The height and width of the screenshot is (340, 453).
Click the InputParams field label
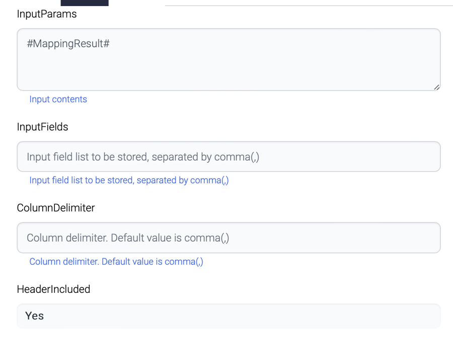pyautogui.click(x=47, y=14)
